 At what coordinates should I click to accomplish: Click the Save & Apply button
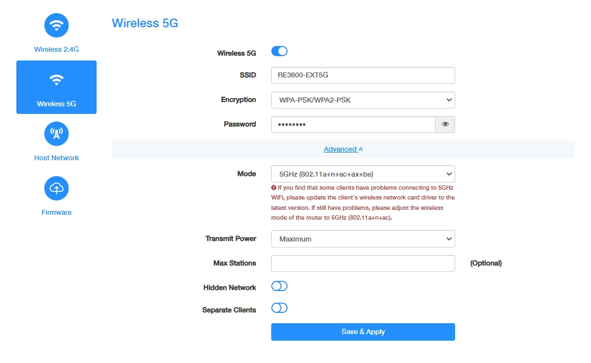coord(363,332)
